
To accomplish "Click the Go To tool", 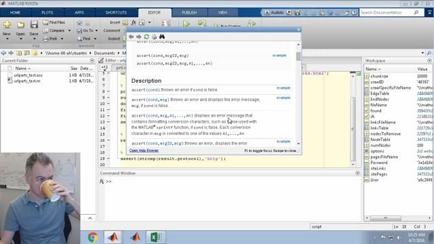I will click(85, 30).
